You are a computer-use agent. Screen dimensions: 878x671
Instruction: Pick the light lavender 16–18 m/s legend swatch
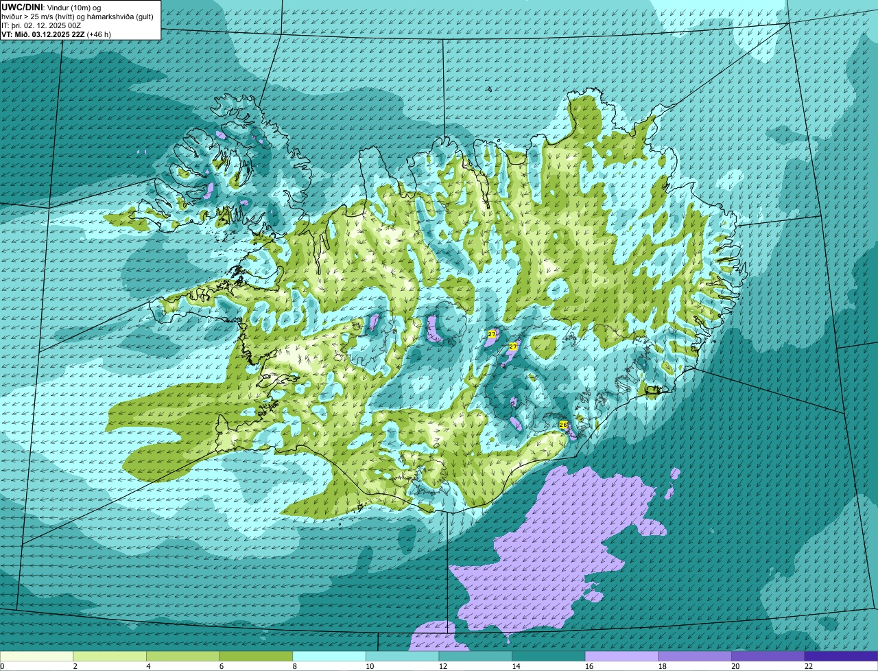pos(621,657)
